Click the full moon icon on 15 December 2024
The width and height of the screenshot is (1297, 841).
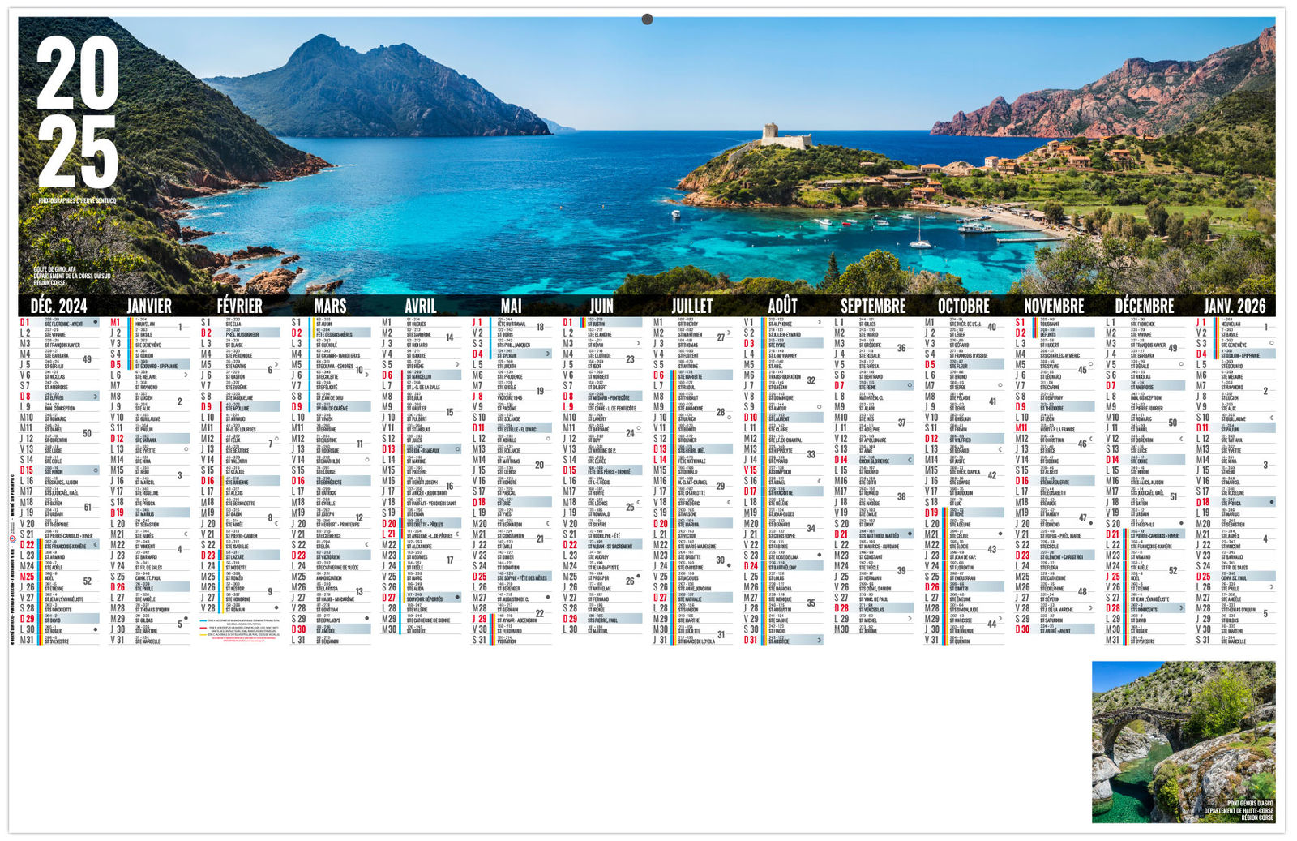(96, 470)
